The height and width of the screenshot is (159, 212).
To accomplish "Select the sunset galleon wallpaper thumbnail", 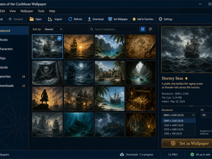I will click(x=78, y=47).
